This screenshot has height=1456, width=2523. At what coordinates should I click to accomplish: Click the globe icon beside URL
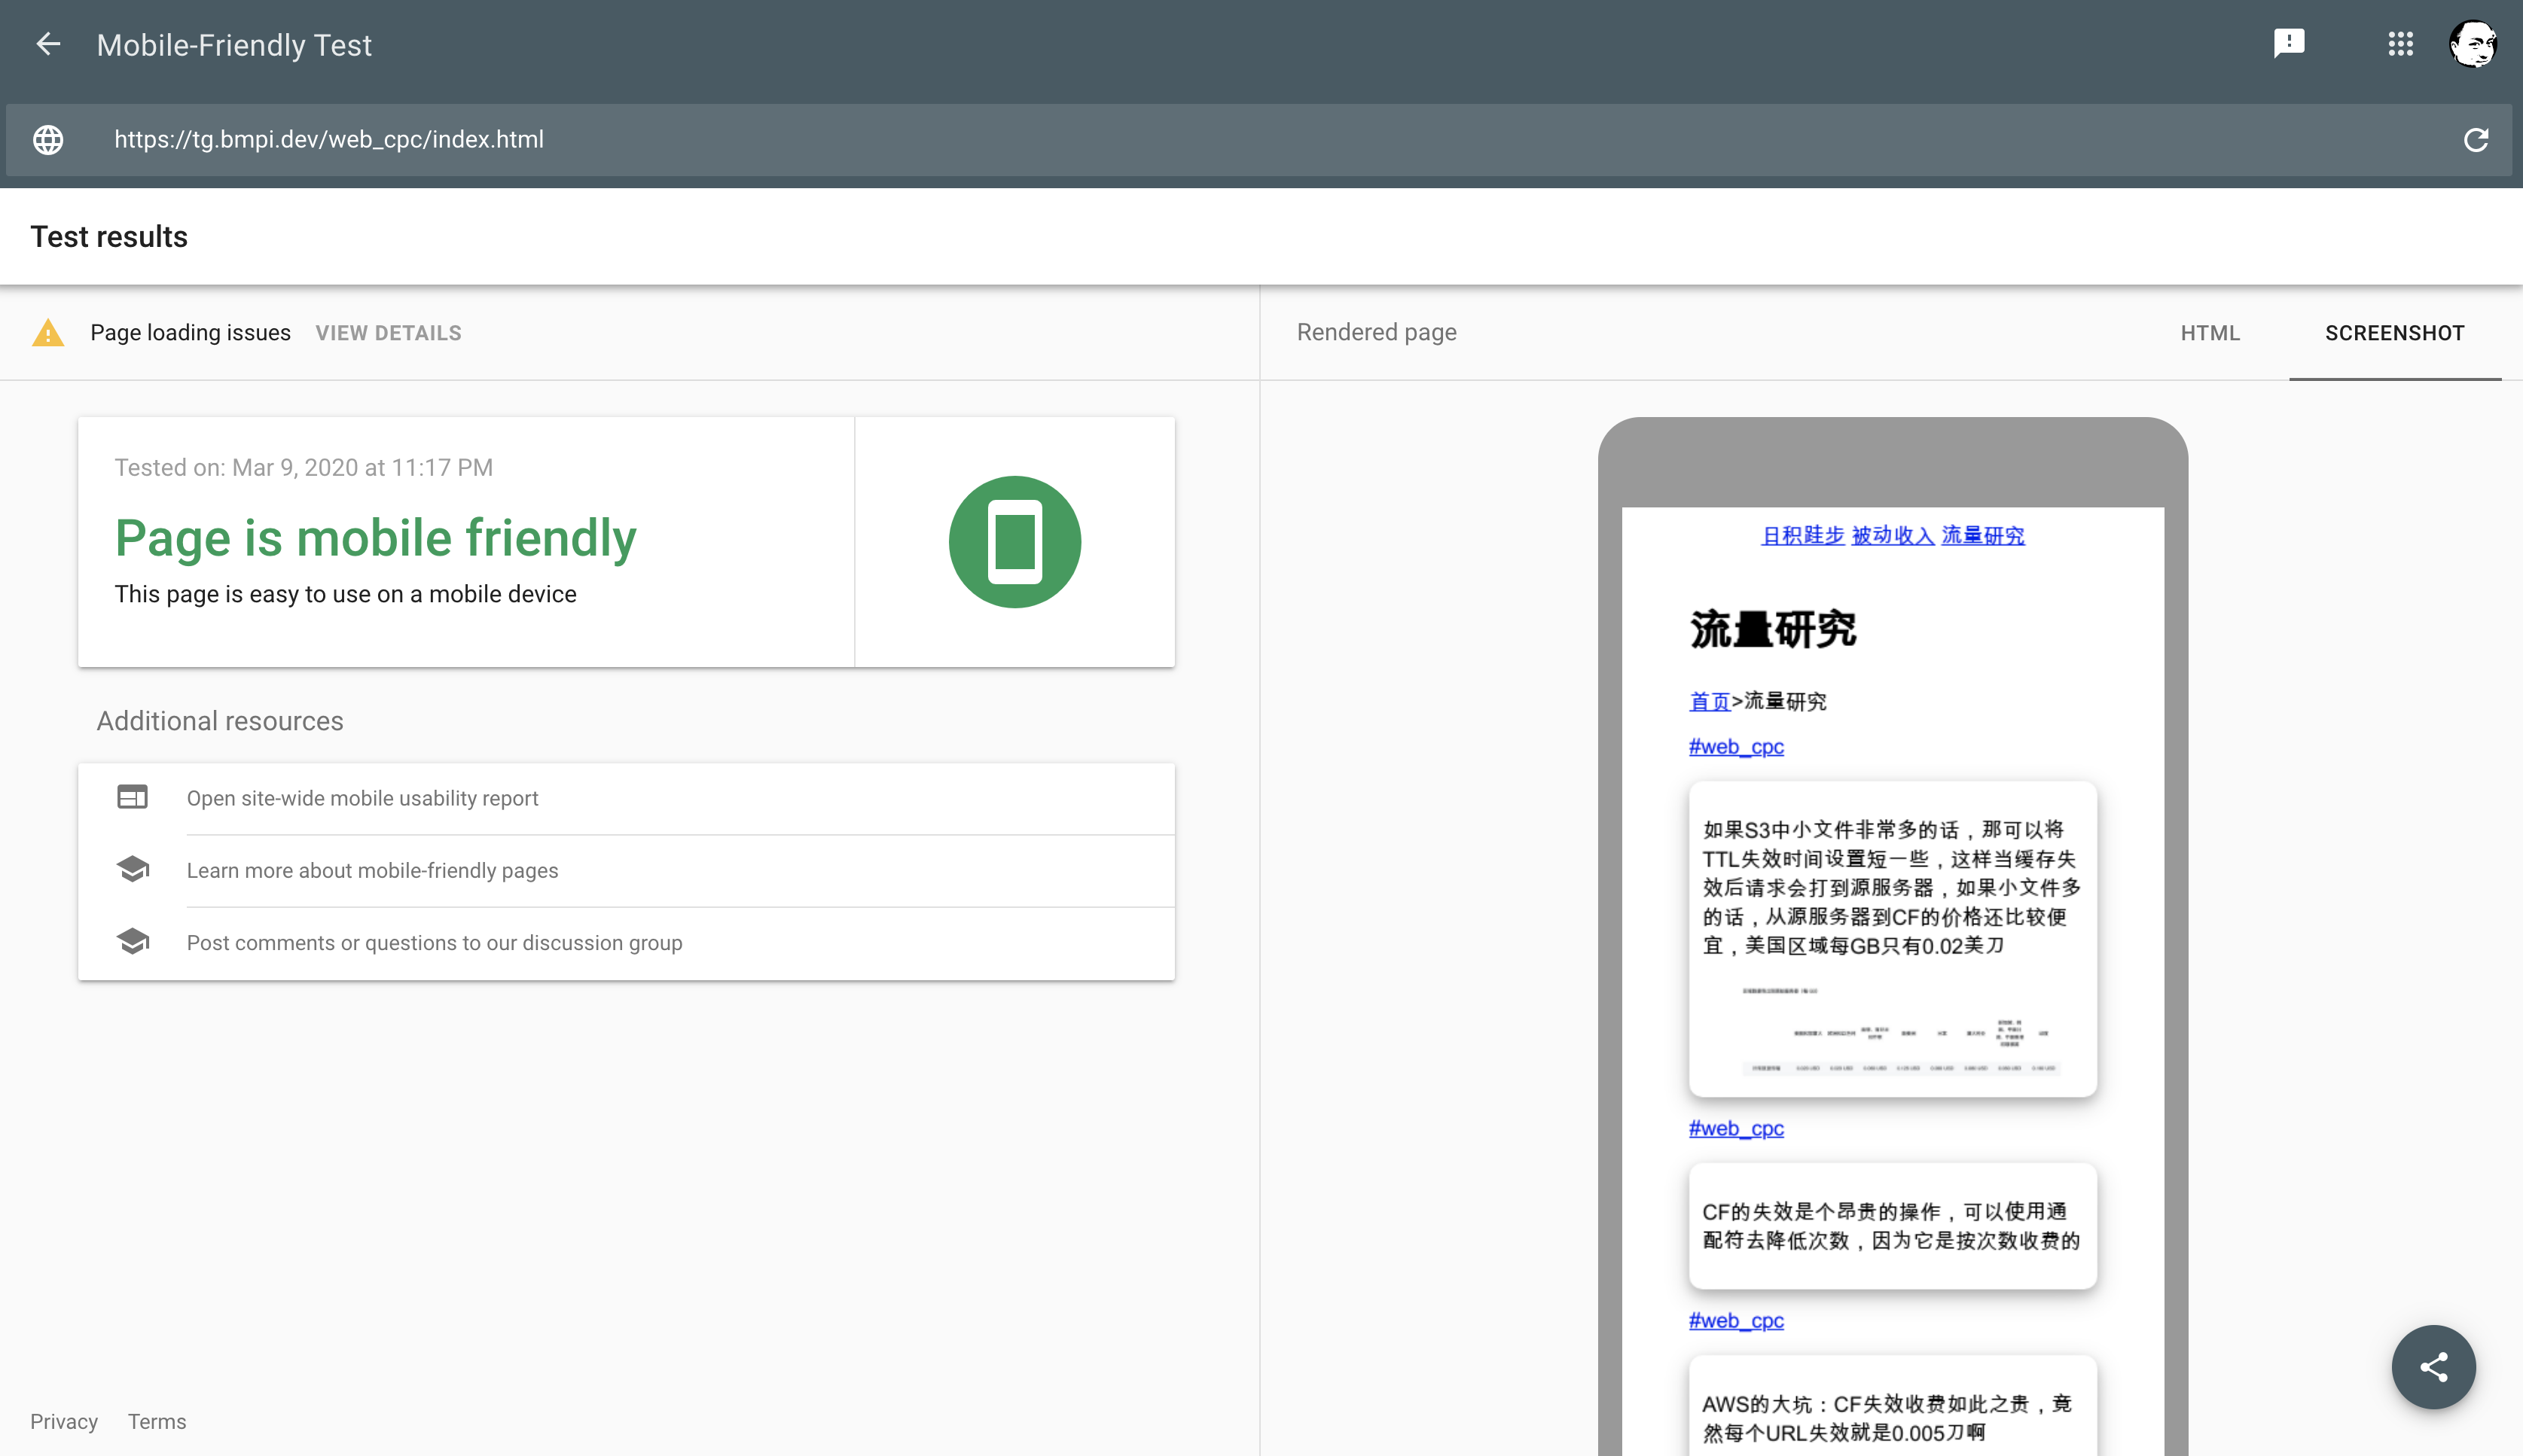(48, 140)
